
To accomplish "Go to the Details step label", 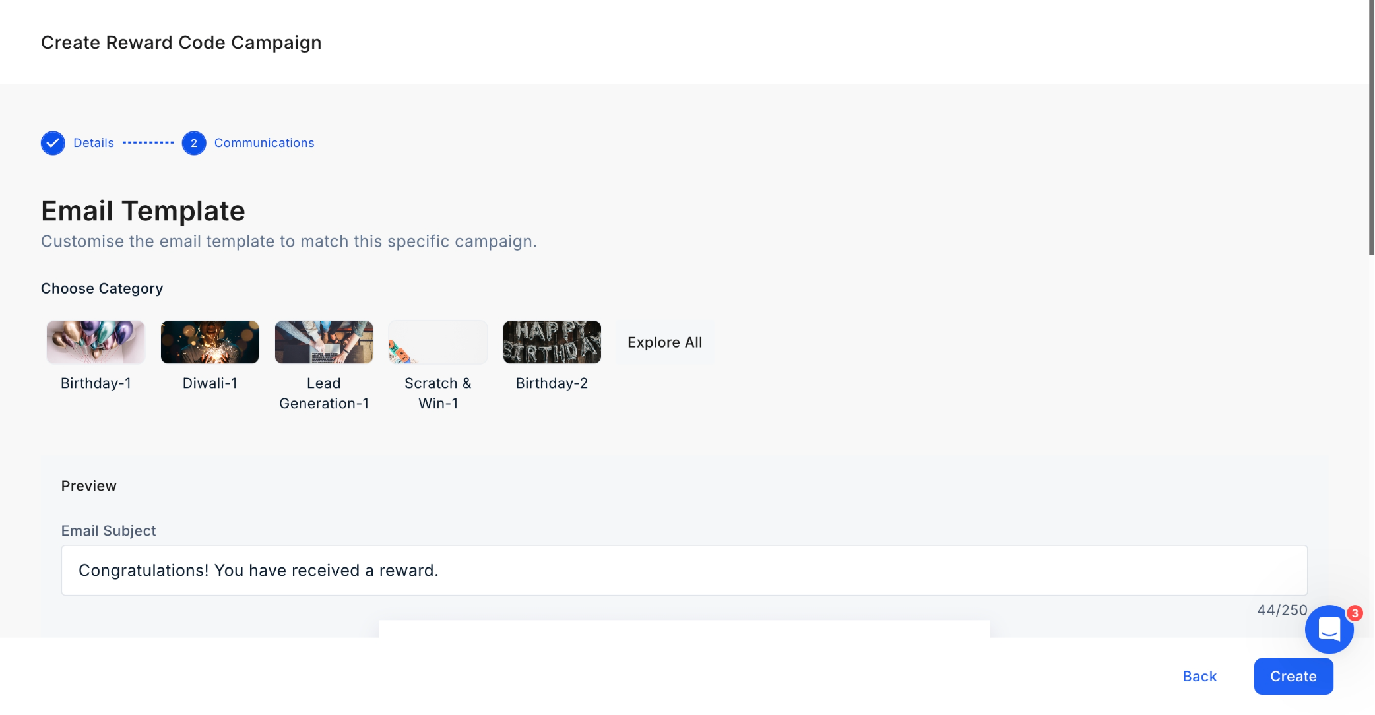I will point(94,143).
